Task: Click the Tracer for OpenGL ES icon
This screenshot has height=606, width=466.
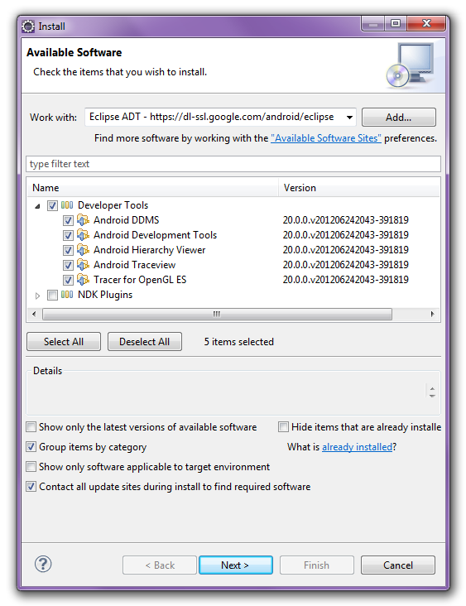Action: click(83, 280)
